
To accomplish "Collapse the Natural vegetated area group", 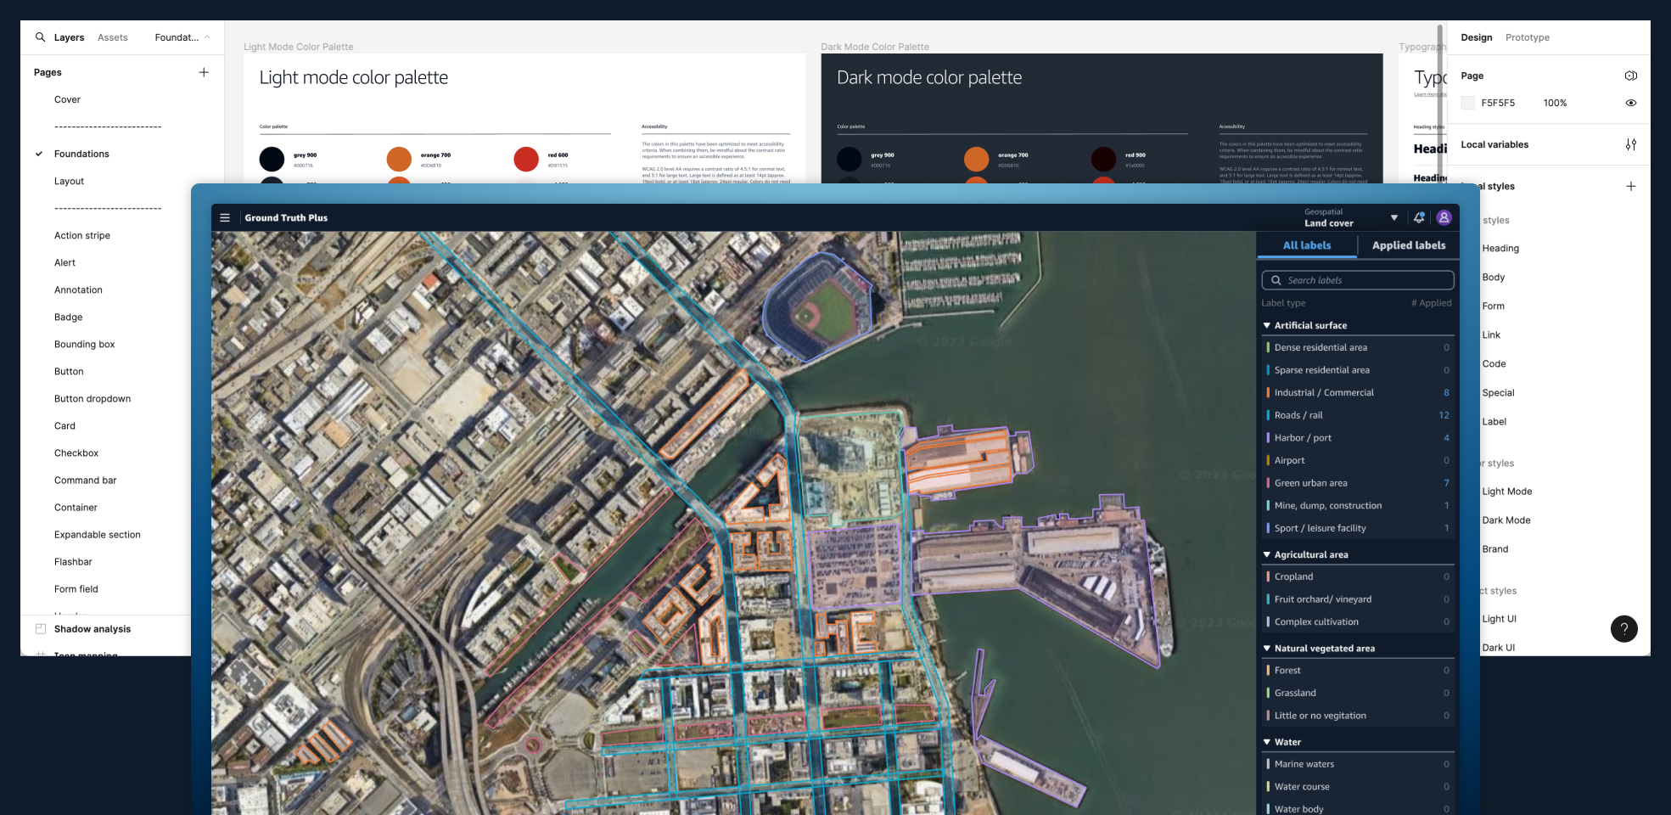I will (1267, 648).
